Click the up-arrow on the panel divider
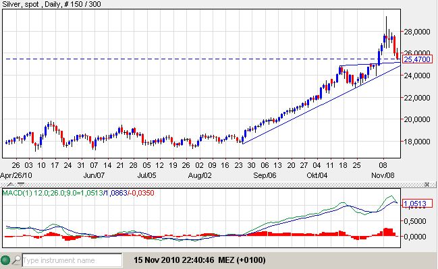This screenshot has height=269, width=438. (x=10, y=185)
